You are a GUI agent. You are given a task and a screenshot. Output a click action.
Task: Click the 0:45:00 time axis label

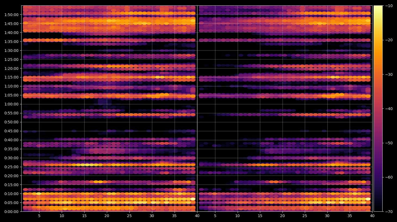click(x=11, y=131)
